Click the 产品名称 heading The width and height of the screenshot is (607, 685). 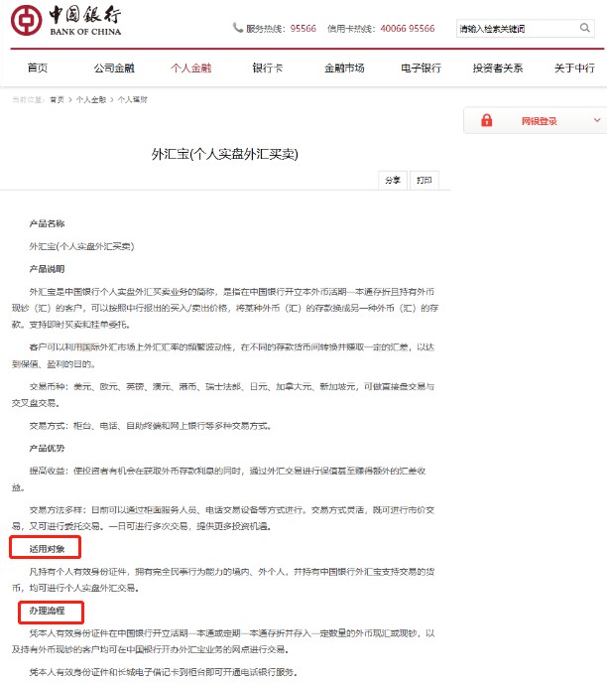(x=47, y=223)
